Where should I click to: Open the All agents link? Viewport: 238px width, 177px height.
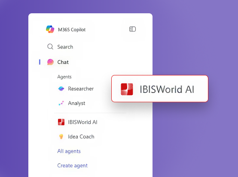pos(69,151)
